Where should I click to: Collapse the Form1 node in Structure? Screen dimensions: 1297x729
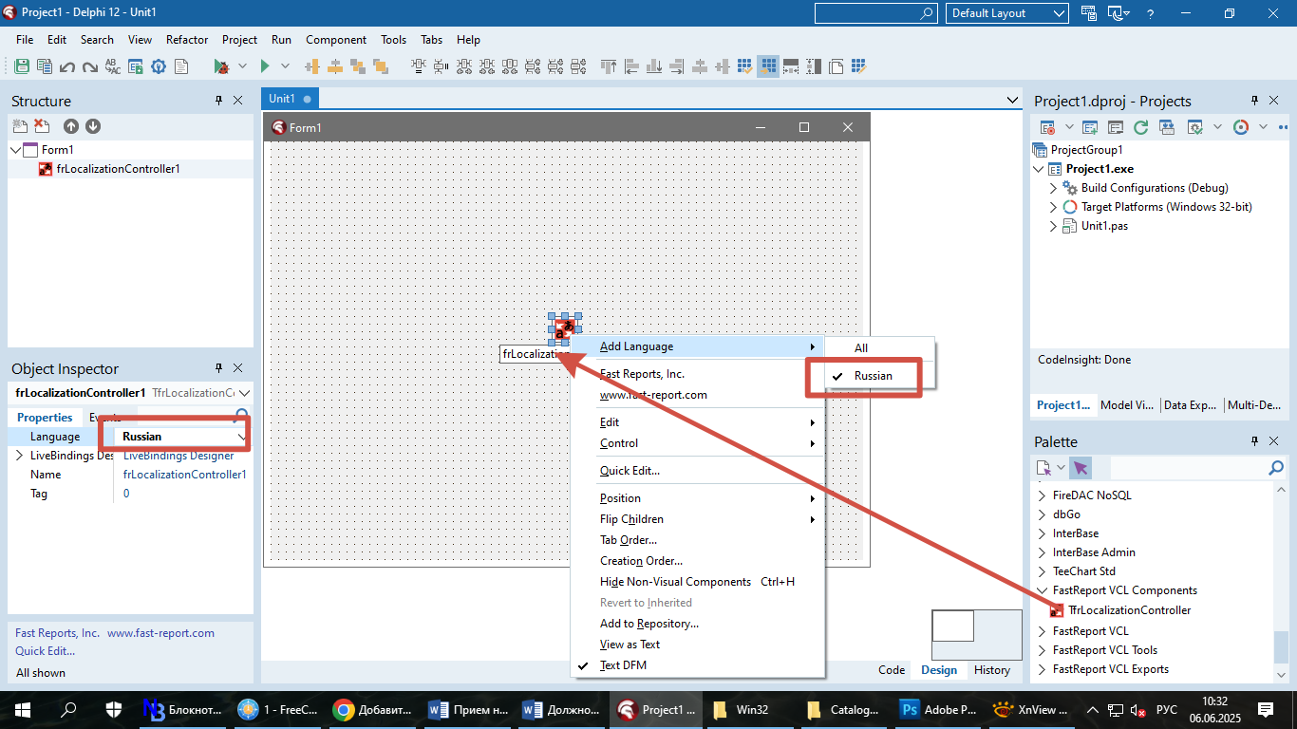15,150
